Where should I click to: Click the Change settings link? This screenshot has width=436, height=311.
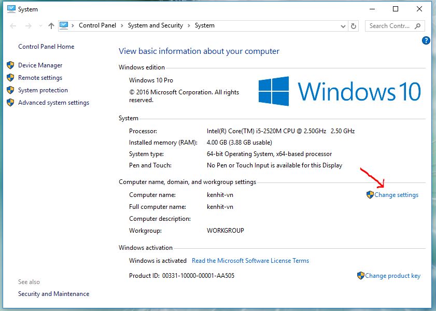point(396,195)
